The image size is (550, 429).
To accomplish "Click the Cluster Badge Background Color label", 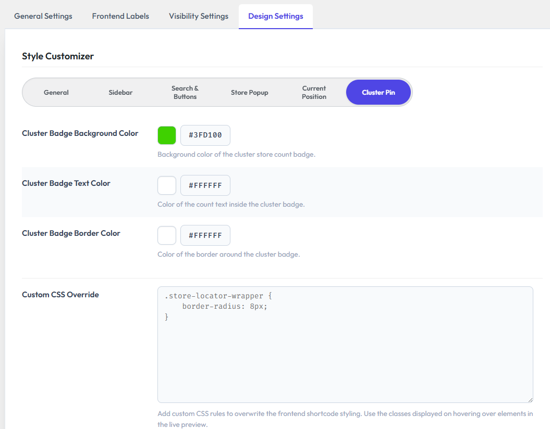I will [80, 133].
